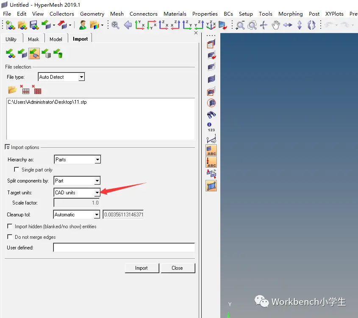Open the Mesh menu
This screenshot has width=358, height=318.
pos(117,14)
